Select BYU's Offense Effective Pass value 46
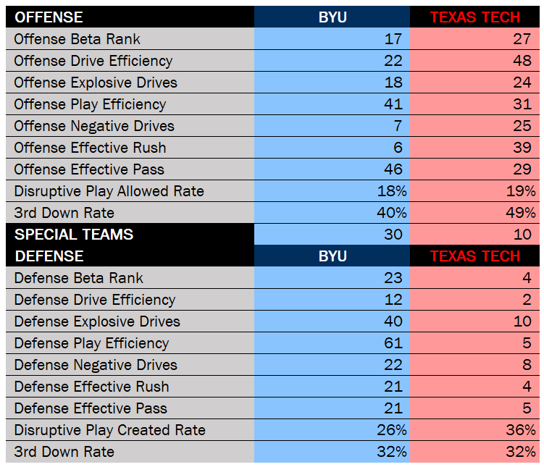The image size is (544, 467). coord(392,169)
